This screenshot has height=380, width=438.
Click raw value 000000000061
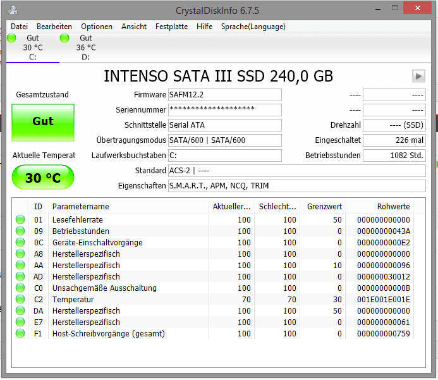coord(384,322)
